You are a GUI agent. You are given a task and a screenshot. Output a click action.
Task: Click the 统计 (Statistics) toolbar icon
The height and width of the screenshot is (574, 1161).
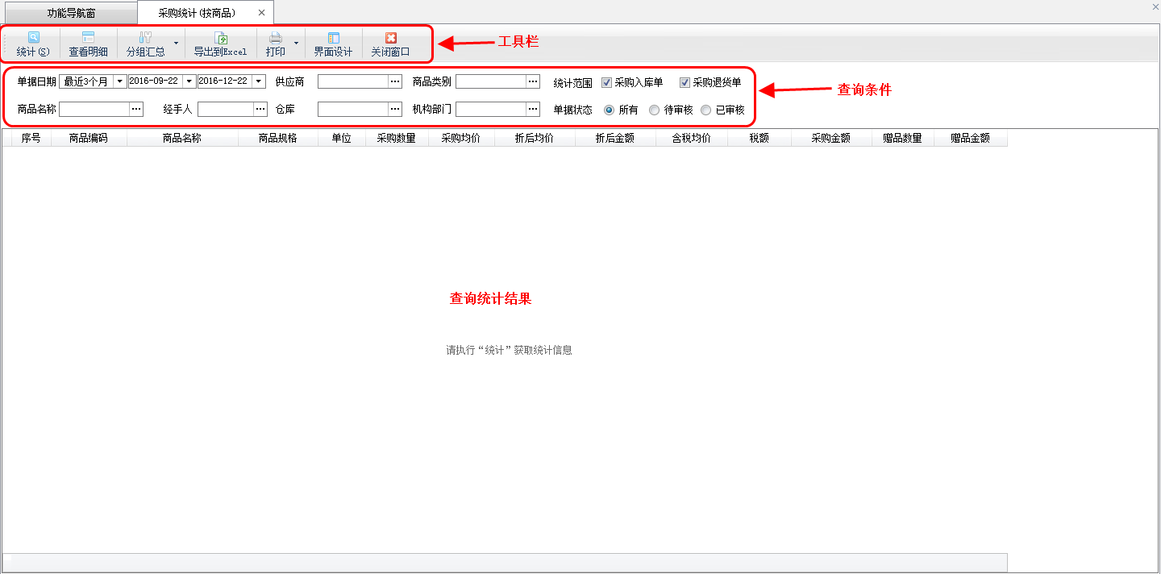pyautogui.click(x=33, y=38)
